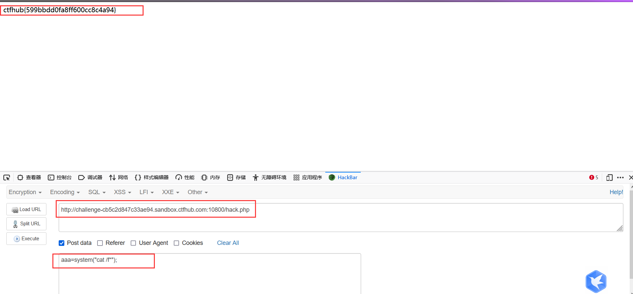This screenshot has height=294, width=633.
Task: Open the Performance (性能) tab
Action: point(185,178)
